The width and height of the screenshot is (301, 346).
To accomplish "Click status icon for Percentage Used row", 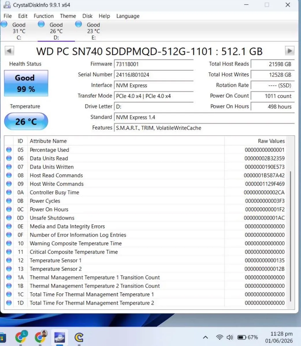I will pyautogui.click(x=9, y=150).
